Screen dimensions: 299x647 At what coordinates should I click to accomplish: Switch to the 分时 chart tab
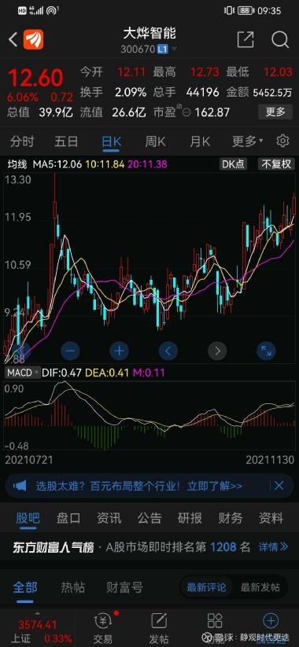pos(22,142)
